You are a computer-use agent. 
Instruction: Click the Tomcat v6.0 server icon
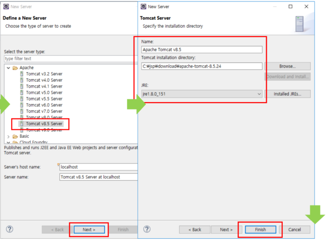(22, 105)
